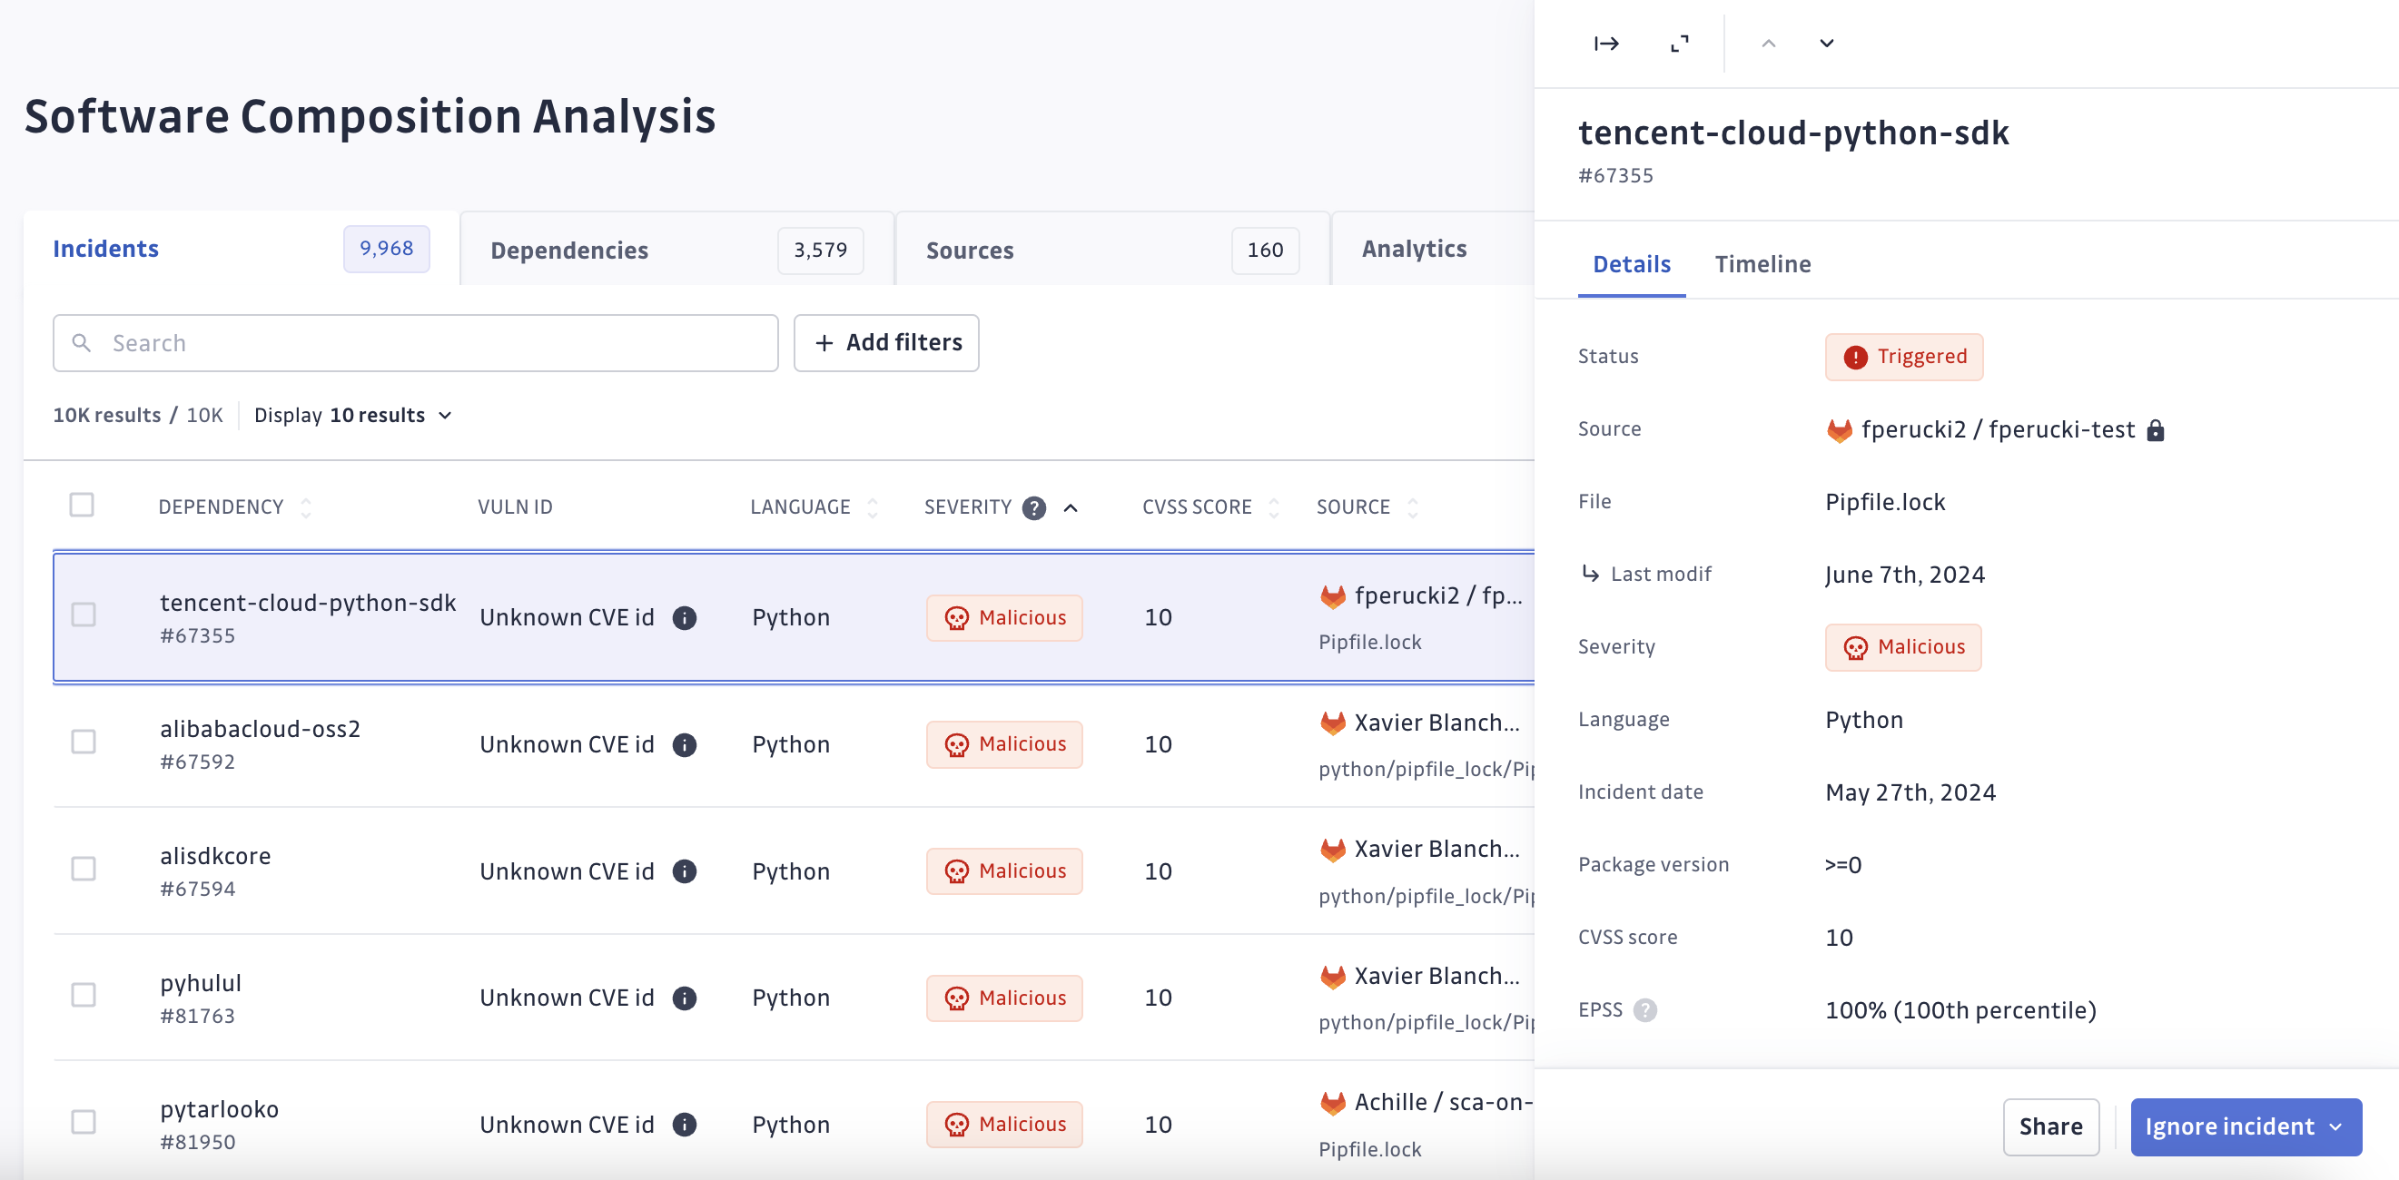Click the GitLab icon in the pyhulul row

click(x=1333, y=976)
